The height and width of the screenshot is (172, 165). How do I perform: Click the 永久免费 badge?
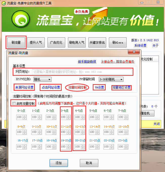(82, 11)
